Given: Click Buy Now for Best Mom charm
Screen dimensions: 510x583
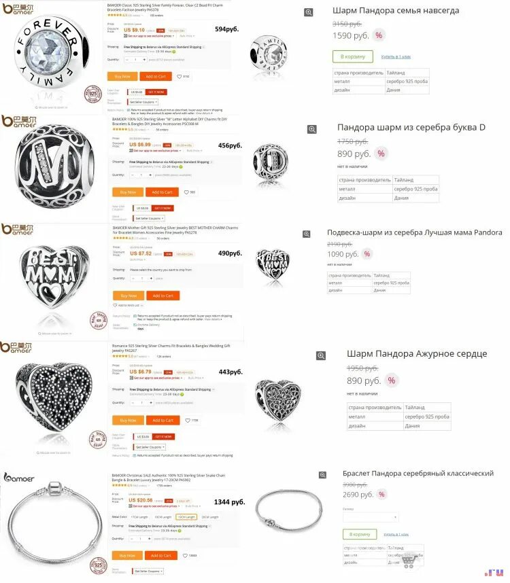Looking at the screenshot, I should click(x=129, y=296).
